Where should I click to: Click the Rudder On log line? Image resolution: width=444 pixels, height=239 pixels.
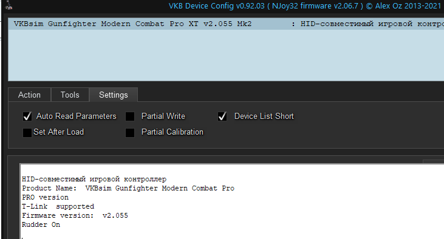pos(41,224)
